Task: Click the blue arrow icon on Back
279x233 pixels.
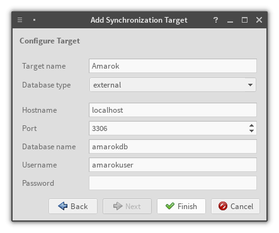Action: coord(62,206)
